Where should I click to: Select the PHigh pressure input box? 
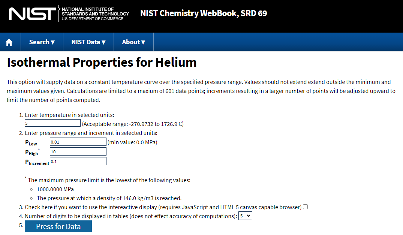[x=78, y=151]
